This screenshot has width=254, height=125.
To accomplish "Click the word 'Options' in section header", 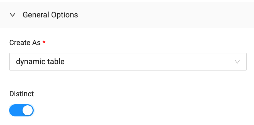I will click(x=65, y=15).
